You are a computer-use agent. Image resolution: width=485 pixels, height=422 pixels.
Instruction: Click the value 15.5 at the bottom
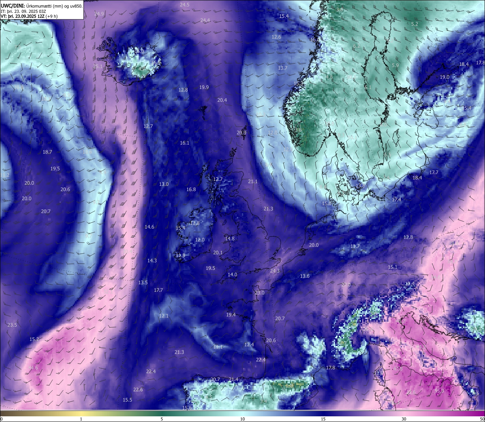tap(127, 400)
